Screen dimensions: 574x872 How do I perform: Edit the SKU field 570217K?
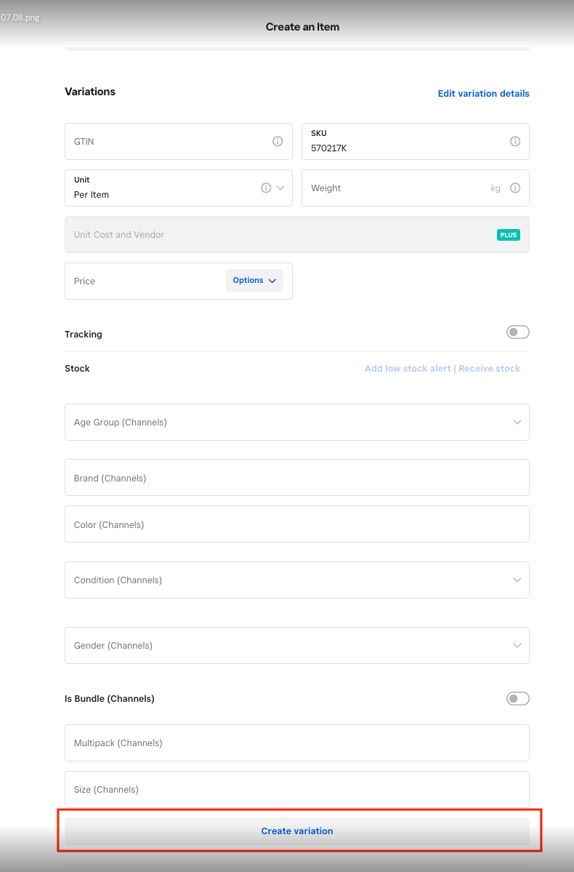click(415, 141)
